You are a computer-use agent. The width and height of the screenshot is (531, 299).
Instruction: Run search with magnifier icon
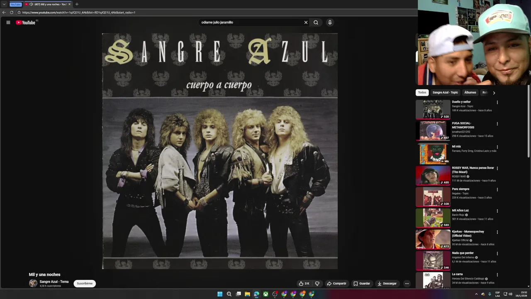(x=316, y=22)
